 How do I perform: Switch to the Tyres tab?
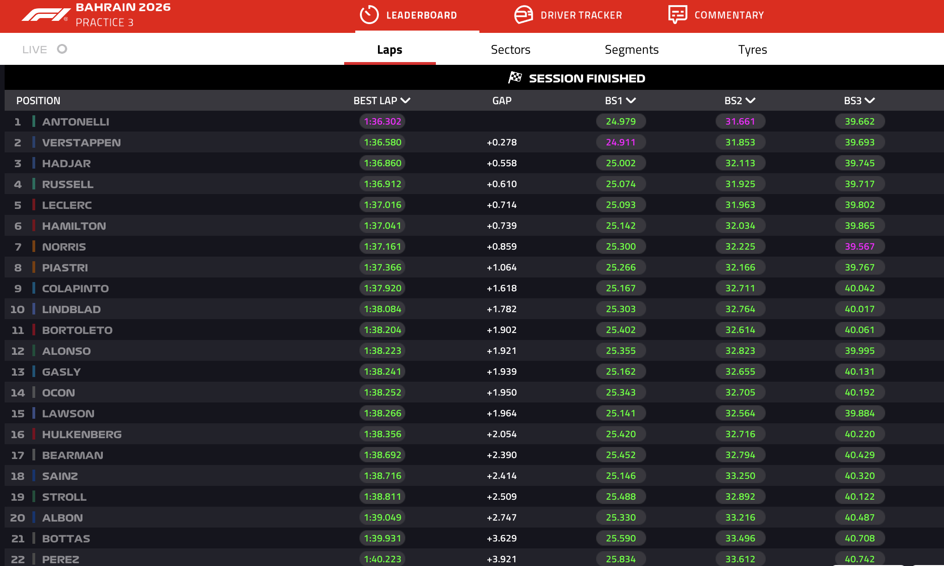tap(752, 50)
